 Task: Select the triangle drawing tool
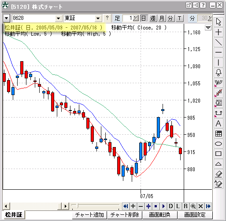tap(219, 164)
